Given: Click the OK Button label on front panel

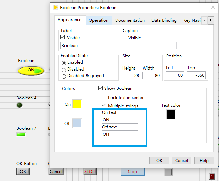Looking at the screenshot, I should pos(27,164).
